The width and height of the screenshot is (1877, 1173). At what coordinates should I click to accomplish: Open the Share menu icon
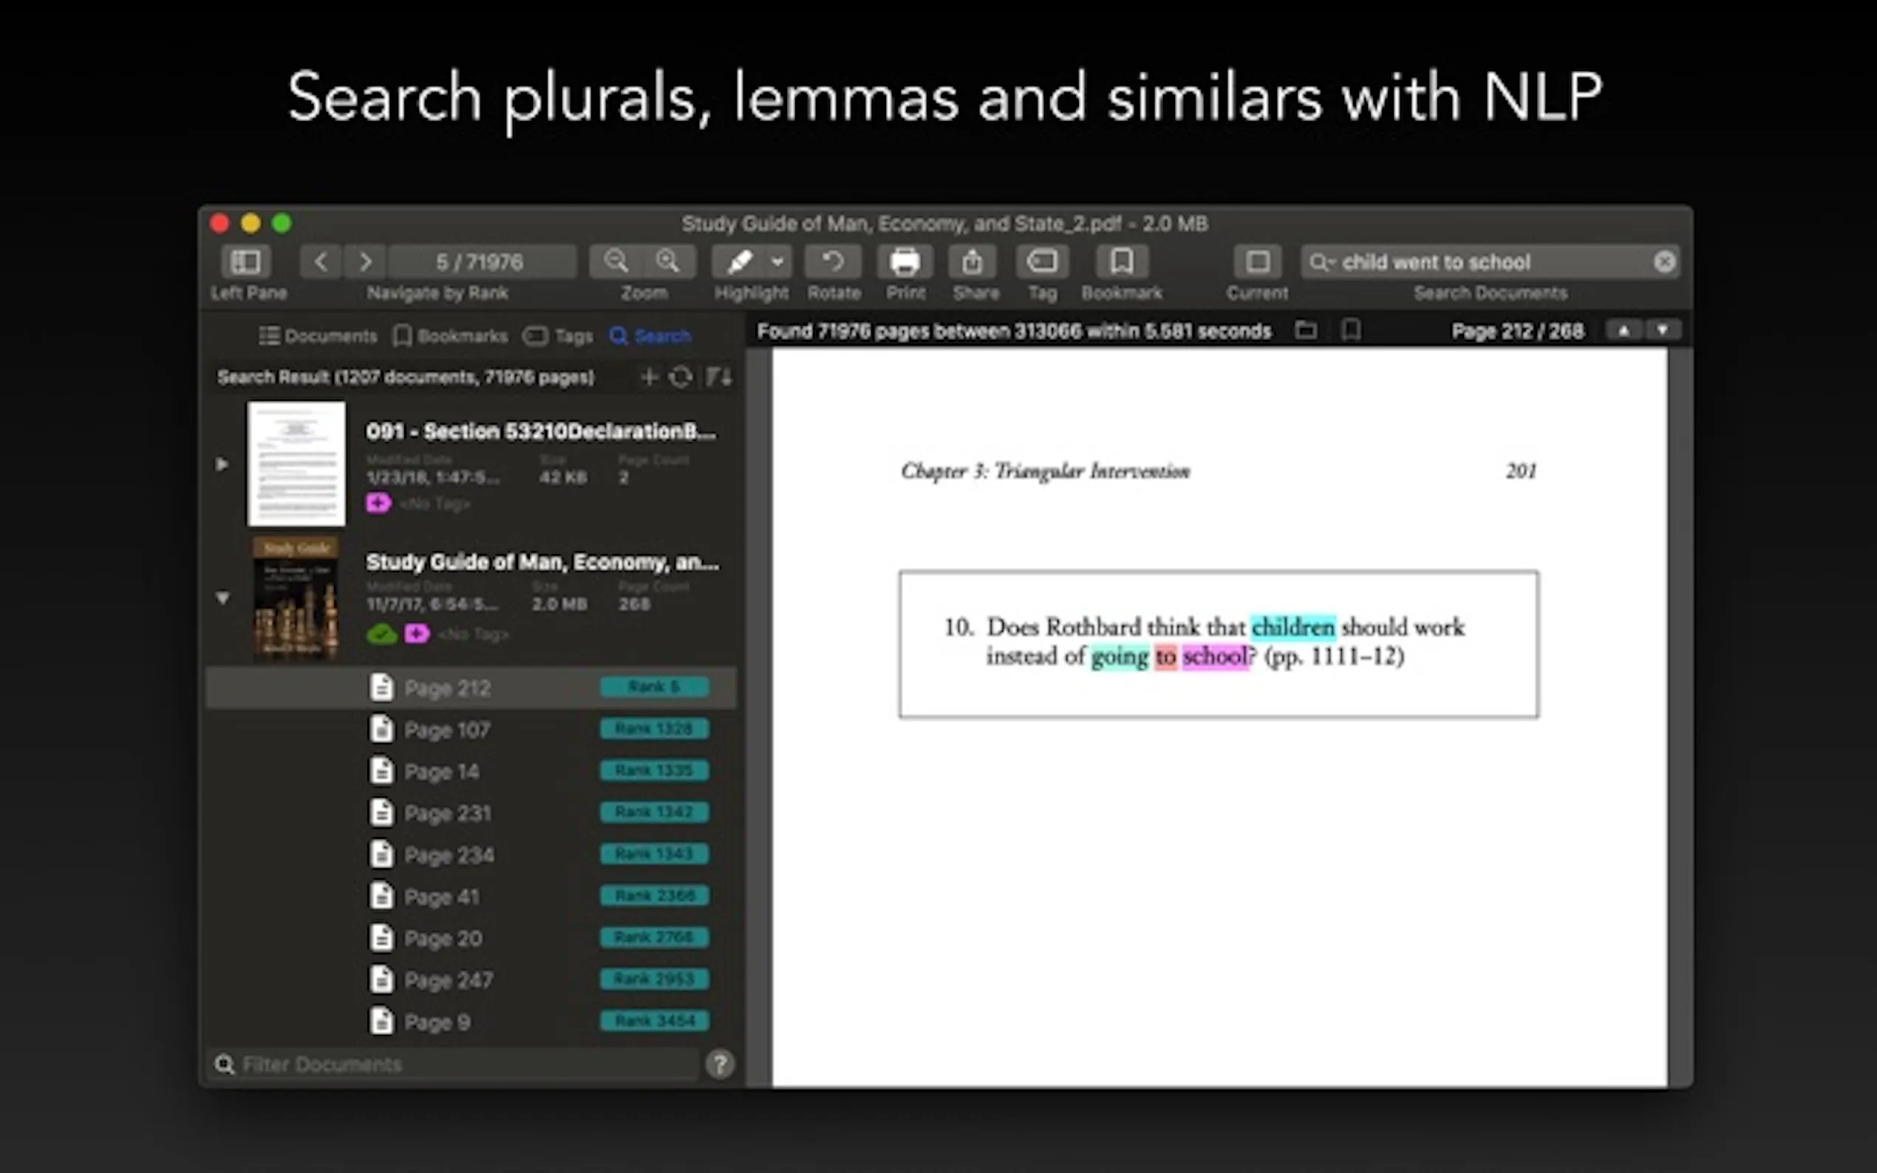click(x=972, y=262)
